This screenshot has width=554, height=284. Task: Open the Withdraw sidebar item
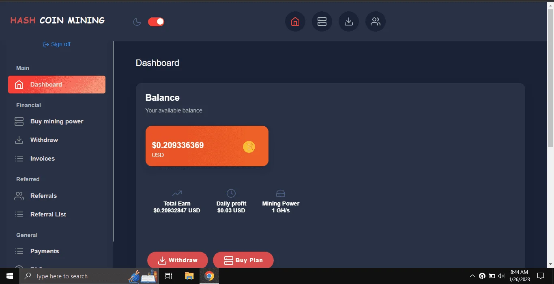pyautogui.click(x=57, y=140)
